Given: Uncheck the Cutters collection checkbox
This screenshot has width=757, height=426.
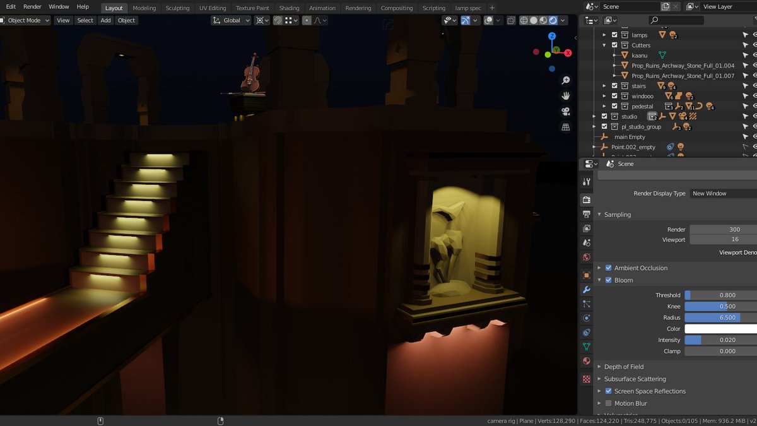Looking at the screenshot, I should [x=614, y=45].
